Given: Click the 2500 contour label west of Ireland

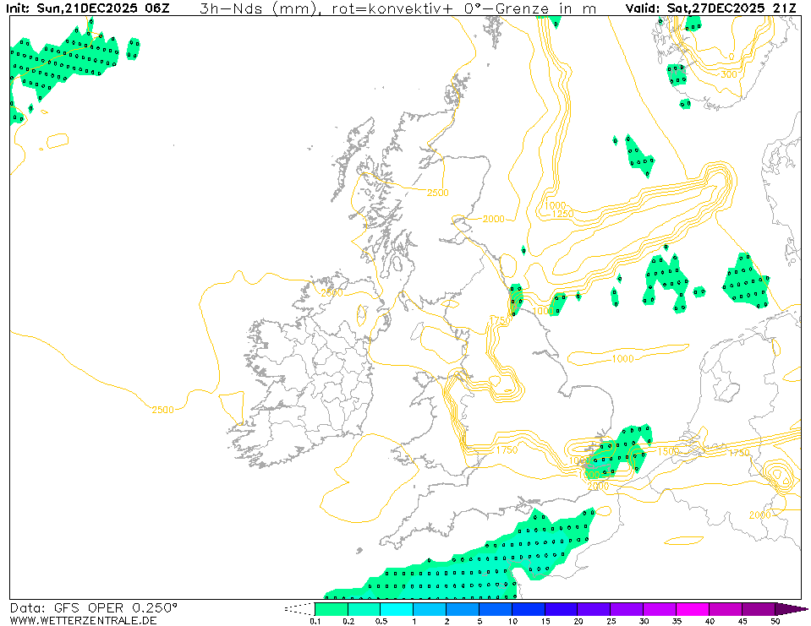Looking at the screenshot, I should click(x=163, y=410).
